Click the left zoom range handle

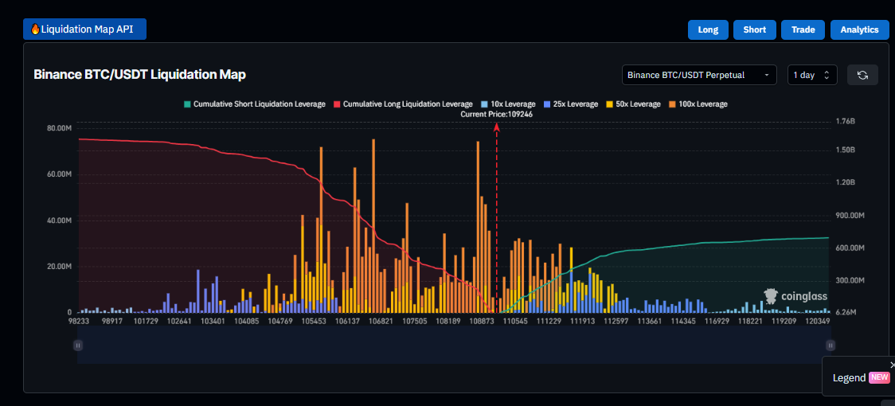(x=78, y=345)
